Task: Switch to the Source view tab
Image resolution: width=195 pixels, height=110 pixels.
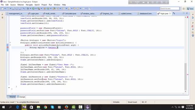Action: pos(11,97)
